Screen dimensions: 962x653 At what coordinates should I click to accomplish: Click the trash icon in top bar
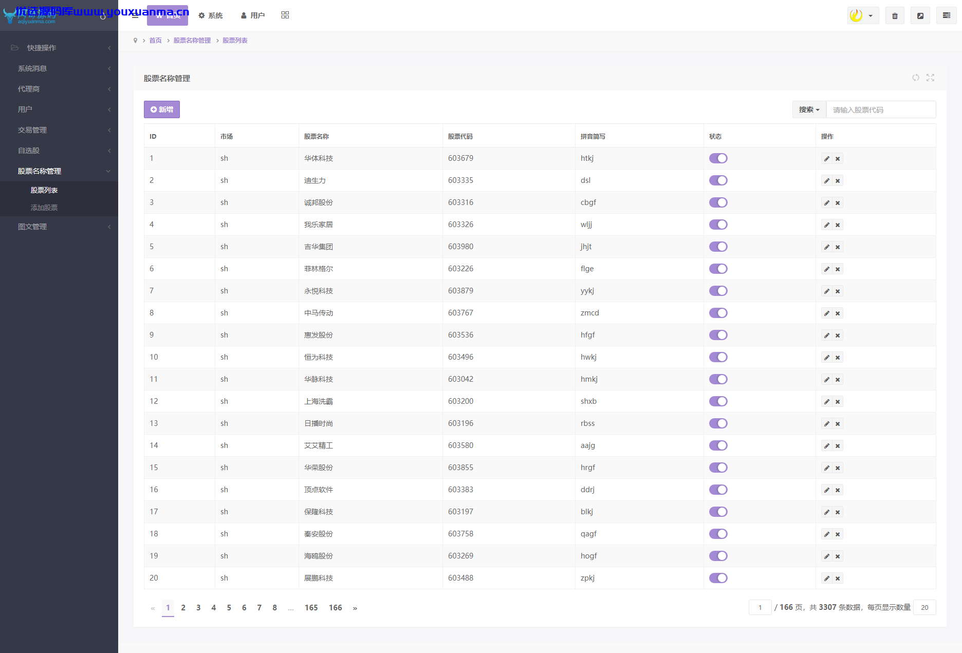tap(895, 16)
